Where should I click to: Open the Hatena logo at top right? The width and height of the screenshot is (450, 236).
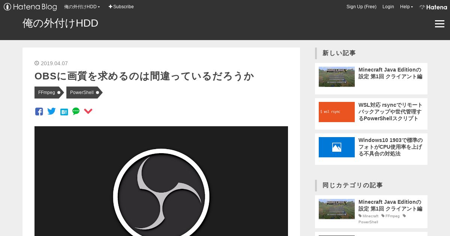[433, 7]
